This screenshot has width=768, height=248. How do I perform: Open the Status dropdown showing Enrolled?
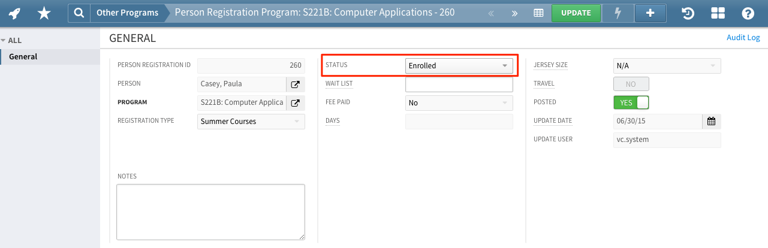(459, 65)
